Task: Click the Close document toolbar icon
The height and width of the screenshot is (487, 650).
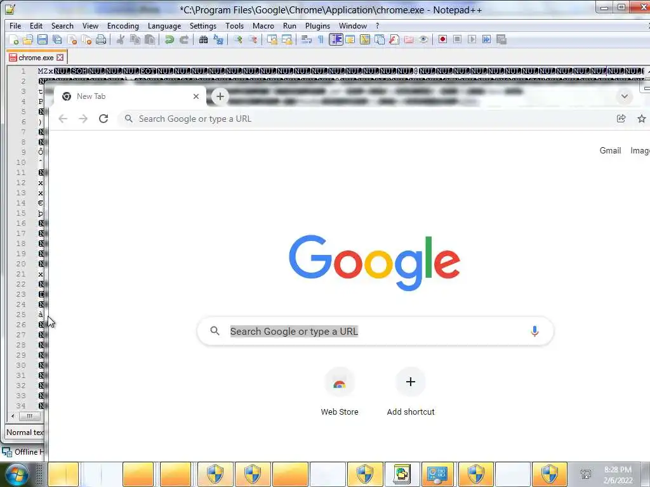Action: click(x=72, y=39)
